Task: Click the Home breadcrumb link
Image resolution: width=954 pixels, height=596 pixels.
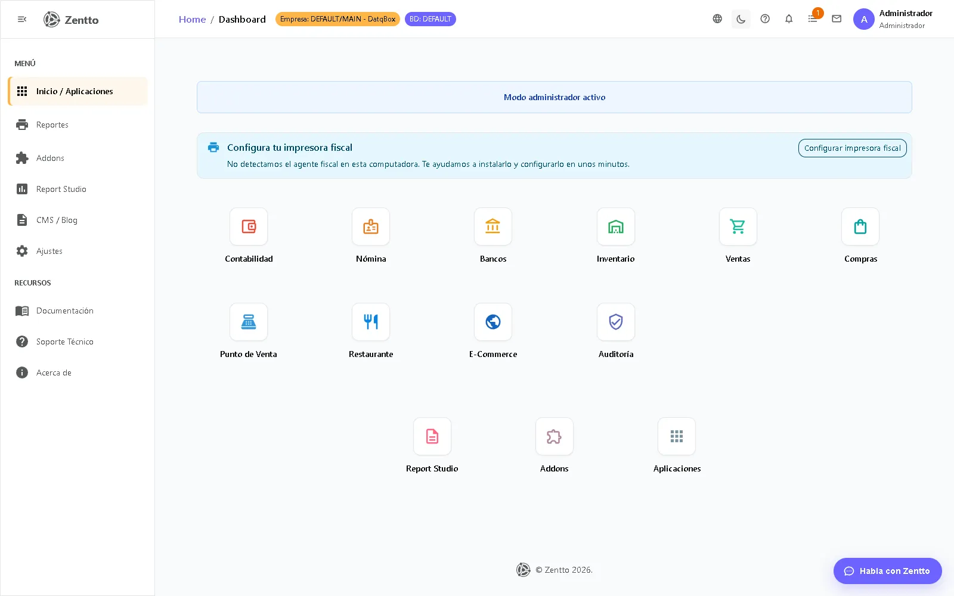Action: (x=192, y=19)
